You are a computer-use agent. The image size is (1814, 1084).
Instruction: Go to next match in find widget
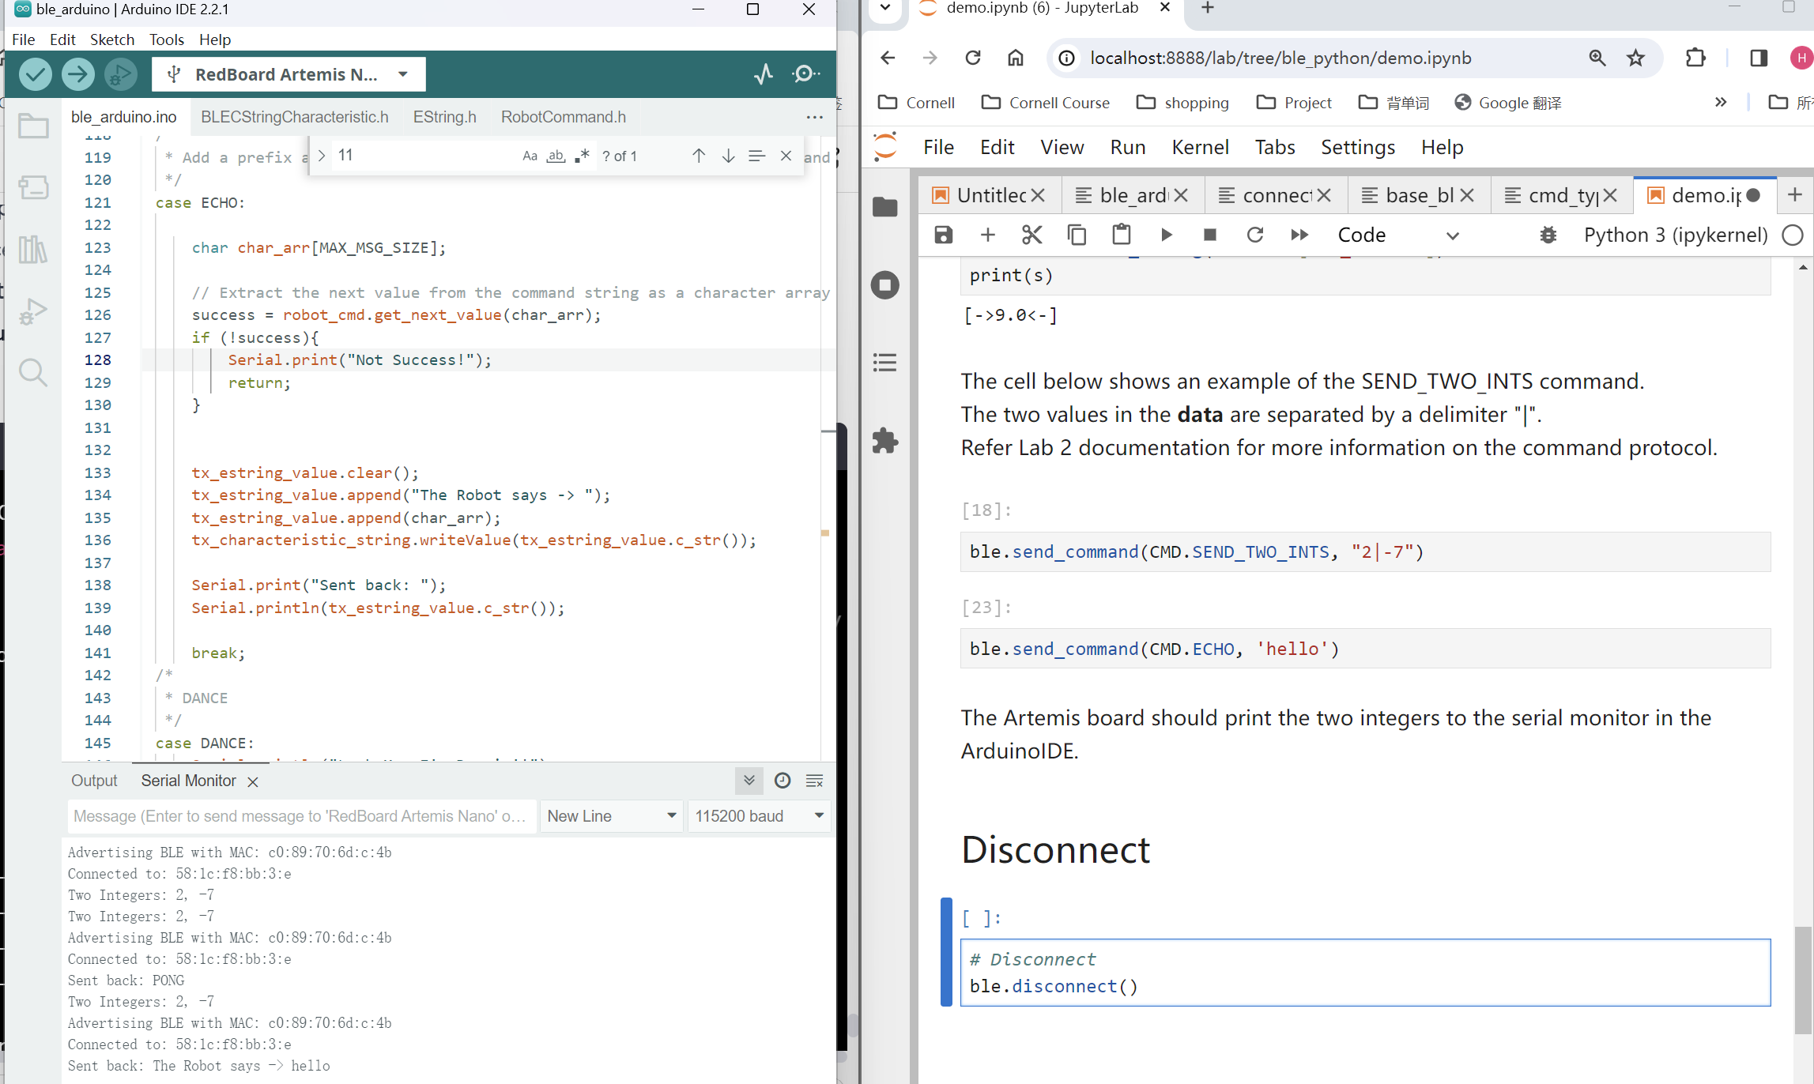pyautogui.click(x=728, y=156)
